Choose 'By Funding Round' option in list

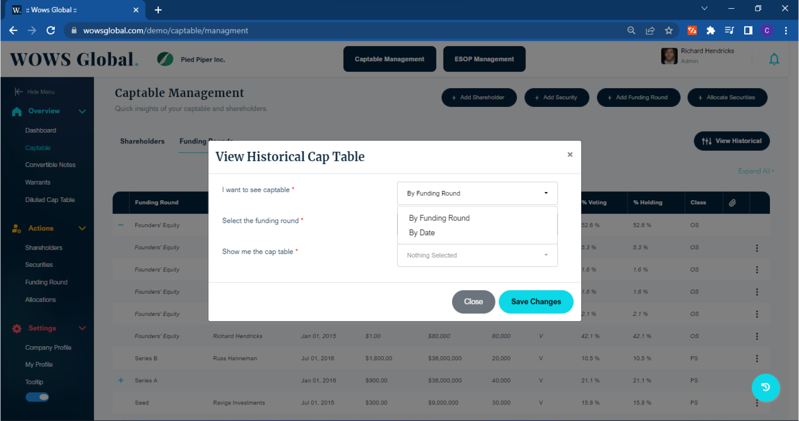point(439,218)
